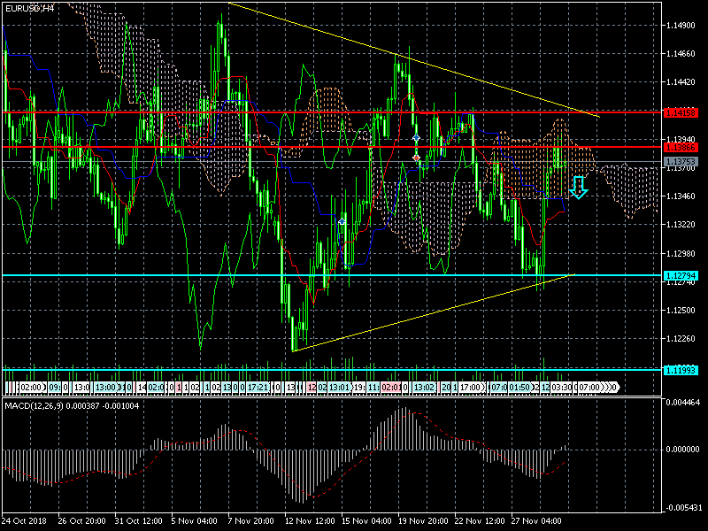Image resolution: width=708 pixels, height=531 pixels.
Task: Select the 17:00 event in the time strip
Action: point(471,388)
